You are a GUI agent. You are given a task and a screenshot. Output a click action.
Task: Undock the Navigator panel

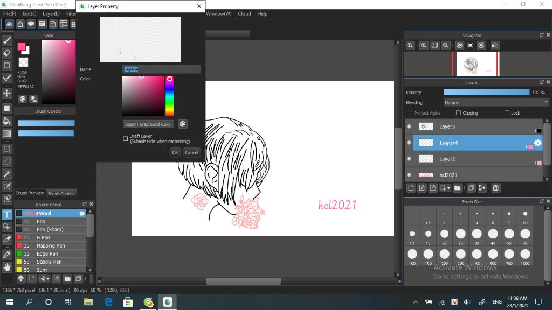(541, 35)
